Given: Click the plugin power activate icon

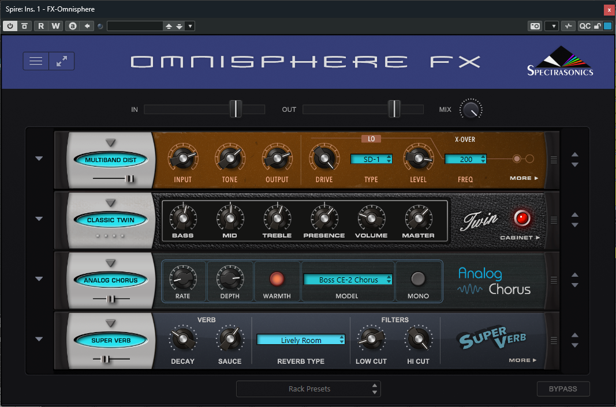Looking at the screenshot, I should (10, 26).
